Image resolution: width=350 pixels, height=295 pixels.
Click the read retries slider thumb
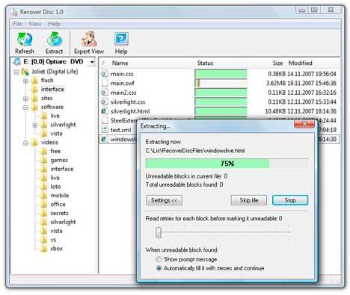159,232
